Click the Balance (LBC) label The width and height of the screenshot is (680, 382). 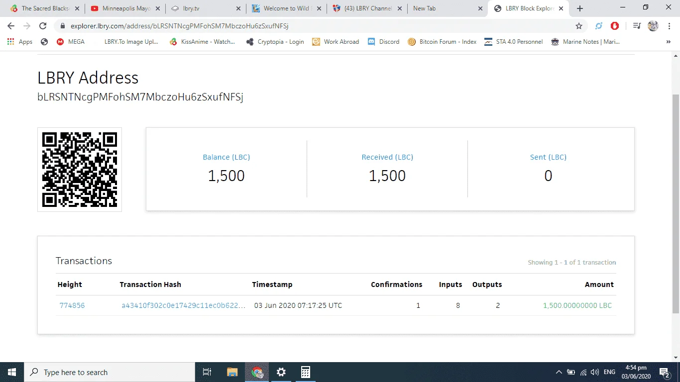point(227,157)
